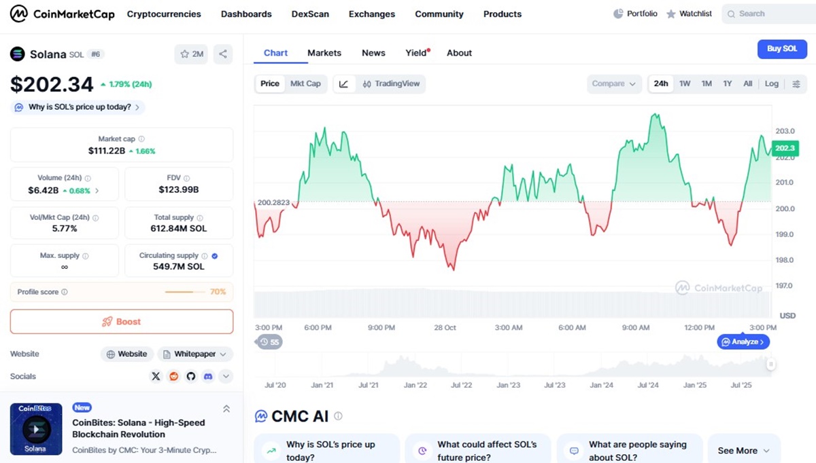Click the orange Boost button
816x463 pixels.
click(x=122, y=322)
